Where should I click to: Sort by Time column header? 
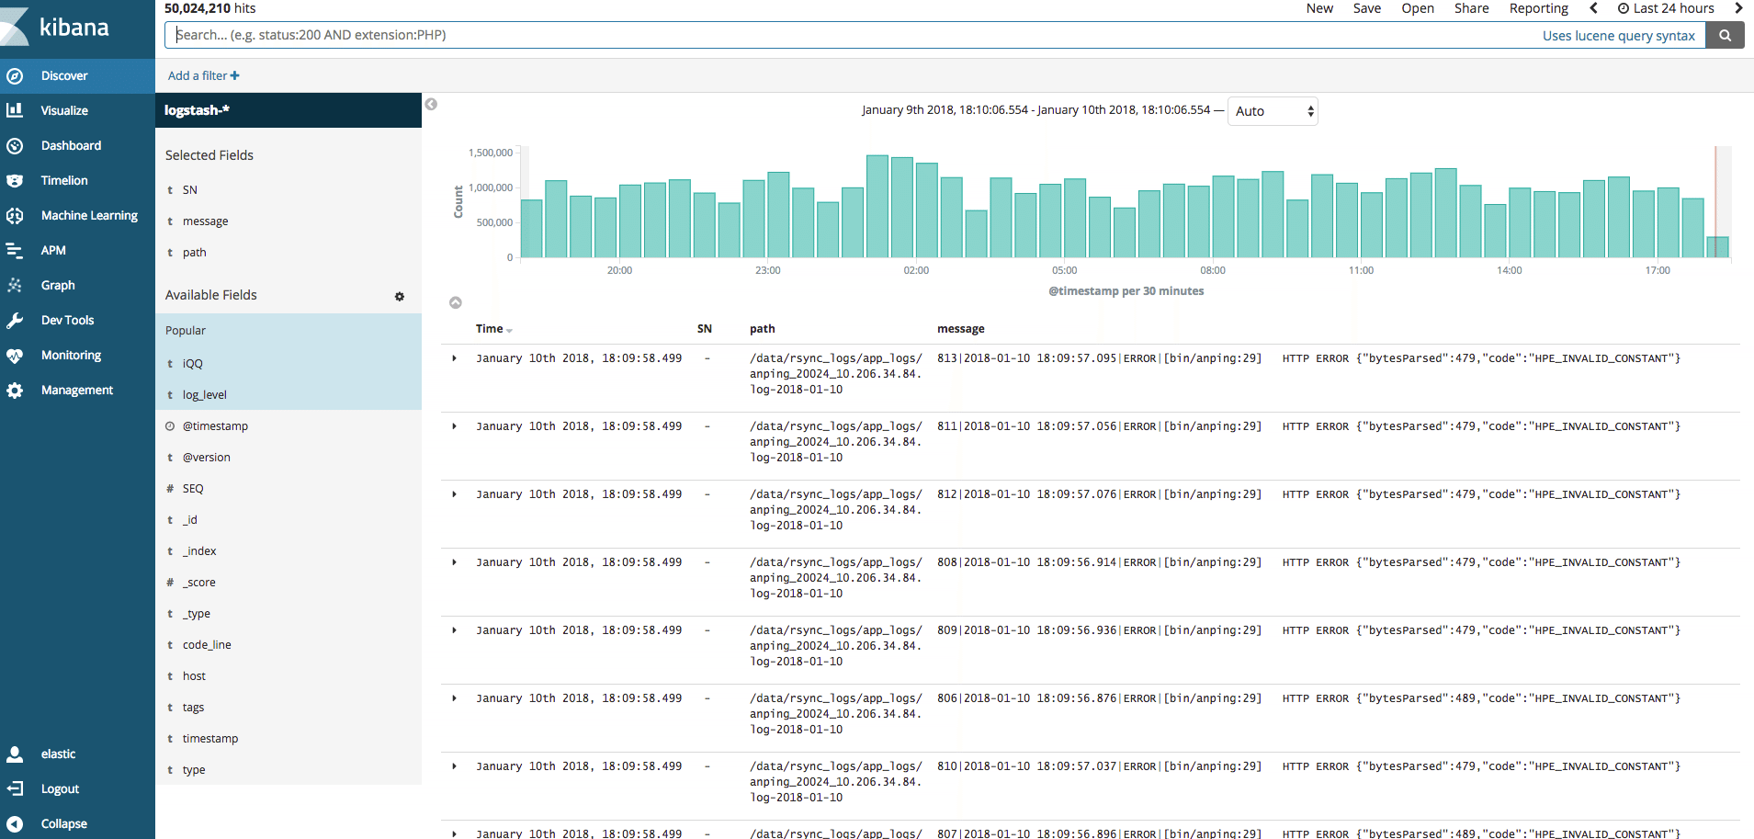[x=493, y=329]
